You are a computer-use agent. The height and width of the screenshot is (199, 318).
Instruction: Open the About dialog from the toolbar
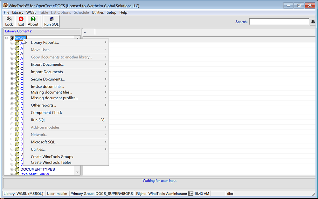[x=33, y=22]
